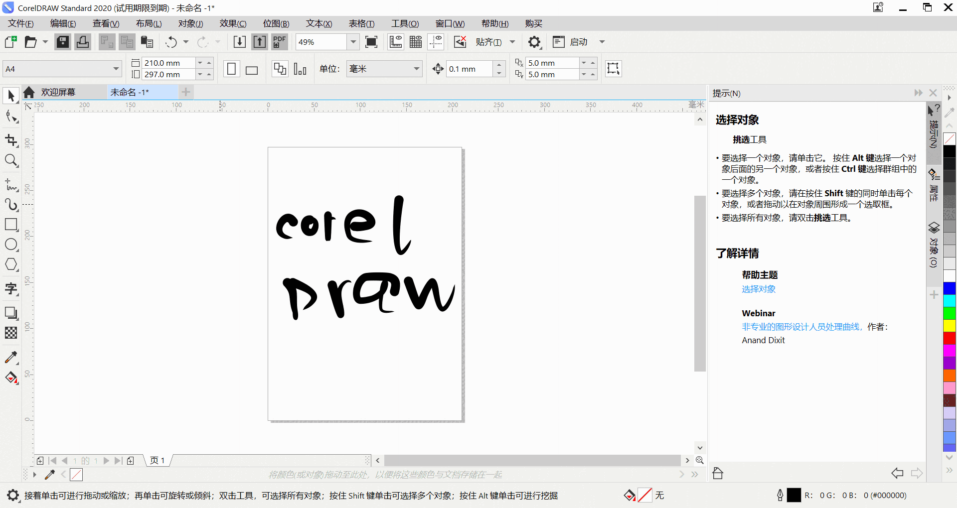Screen dimensions: 957x508
Task: Switch page to landscape orientation
Action: 251,69
